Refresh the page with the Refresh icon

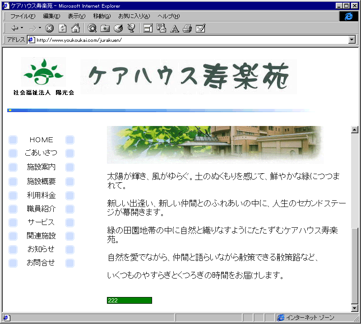tap(62, 28)
